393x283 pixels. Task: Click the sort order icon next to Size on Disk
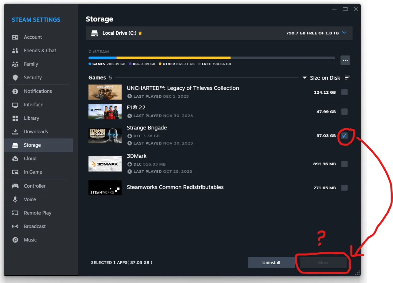[x=347, y=78]
